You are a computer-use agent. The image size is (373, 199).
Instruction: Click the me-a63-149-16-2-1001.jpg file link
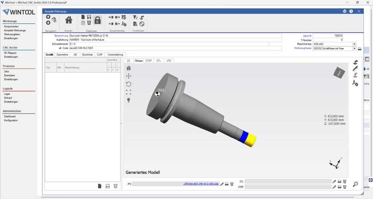[x=201, y=184]
